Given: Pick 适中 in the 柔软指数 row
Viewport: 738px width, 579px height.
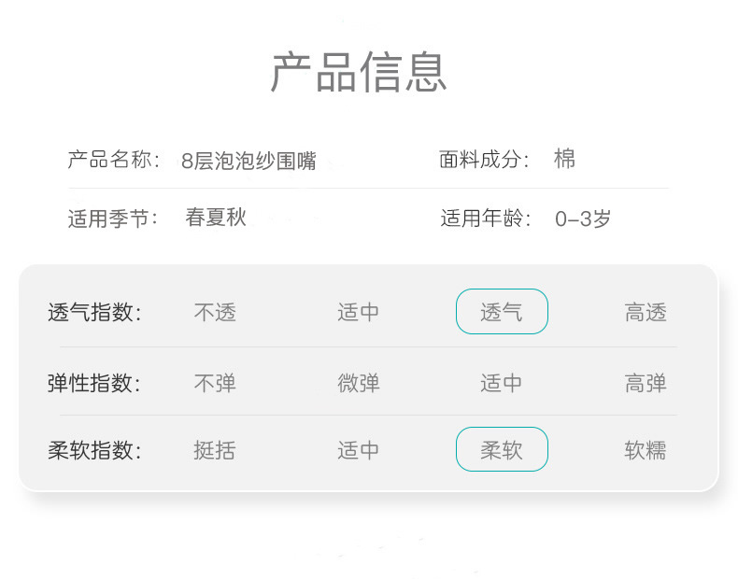Looking at the screenshot, I should (359, 450).
